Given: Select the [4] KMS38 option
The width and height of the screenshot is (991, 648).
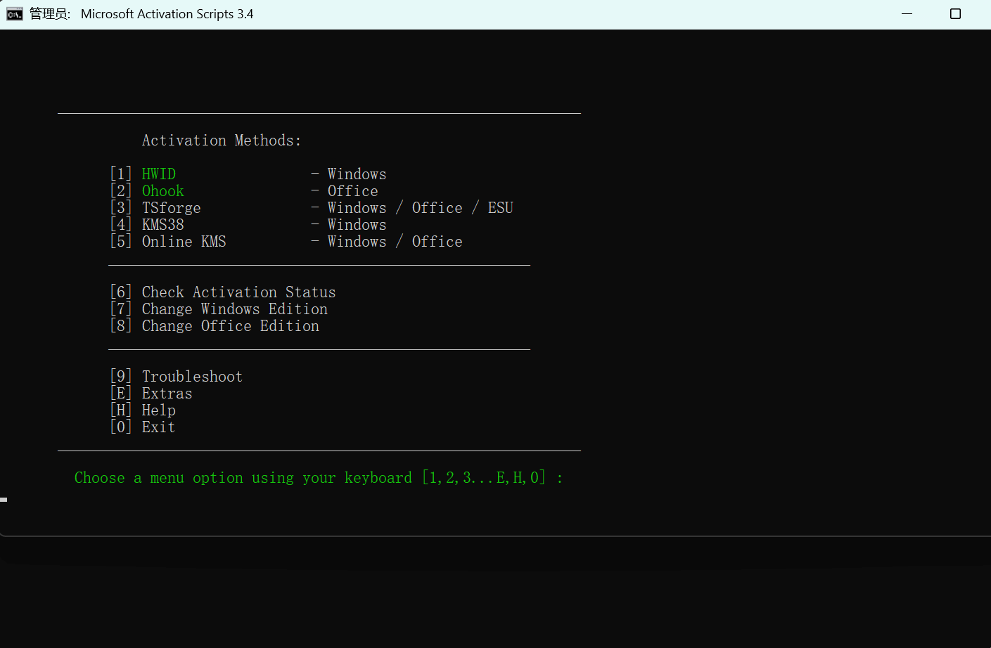Looking at the screenshot, I should [x=147, y=224].
